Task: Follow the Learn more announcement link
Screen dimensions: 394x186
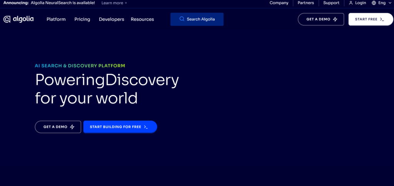Action: pyautogui.click(x=114, y=3)
